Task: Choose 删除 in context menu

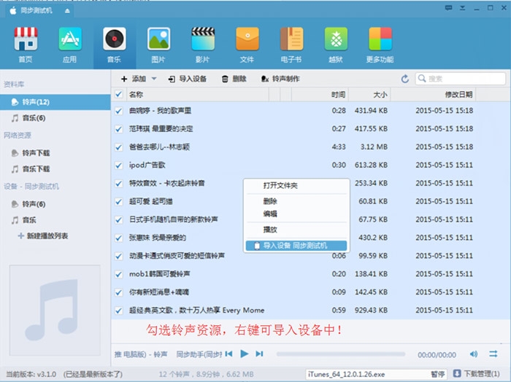Action: (x=296, y=201)
